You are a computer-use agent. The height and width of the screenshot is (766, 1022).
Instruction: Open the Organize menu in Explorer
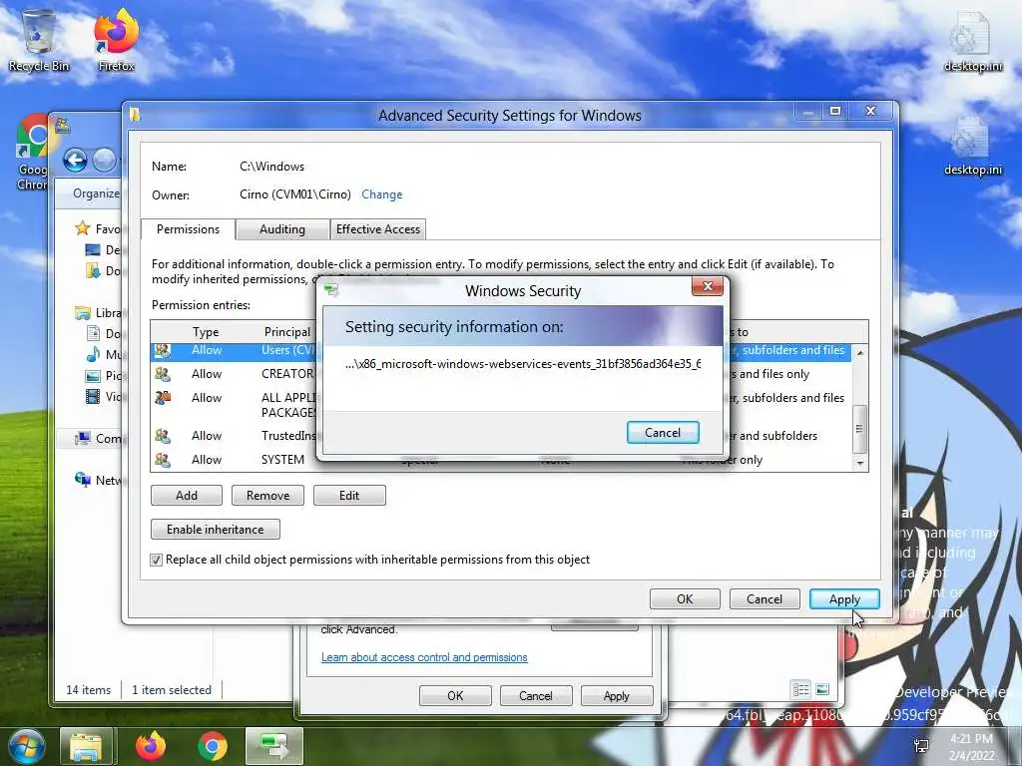coord(96,193)
